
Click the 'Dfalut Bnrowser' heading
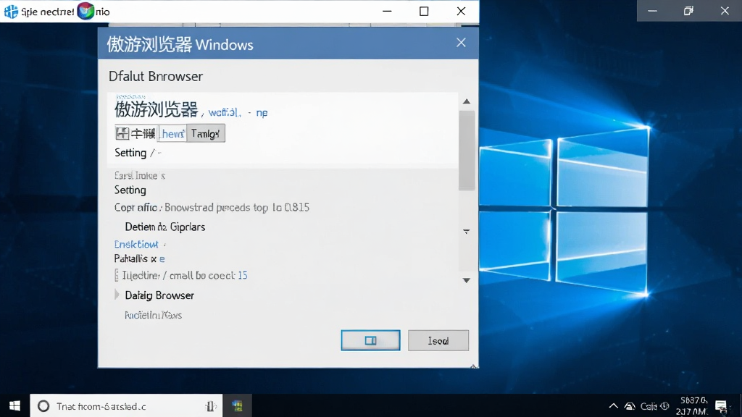[156, 76]
